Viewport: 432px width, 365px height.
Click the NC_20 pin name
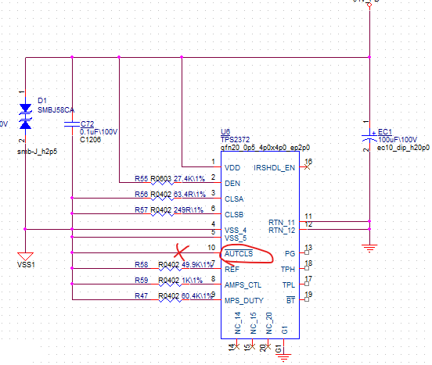tap(269, 324)
